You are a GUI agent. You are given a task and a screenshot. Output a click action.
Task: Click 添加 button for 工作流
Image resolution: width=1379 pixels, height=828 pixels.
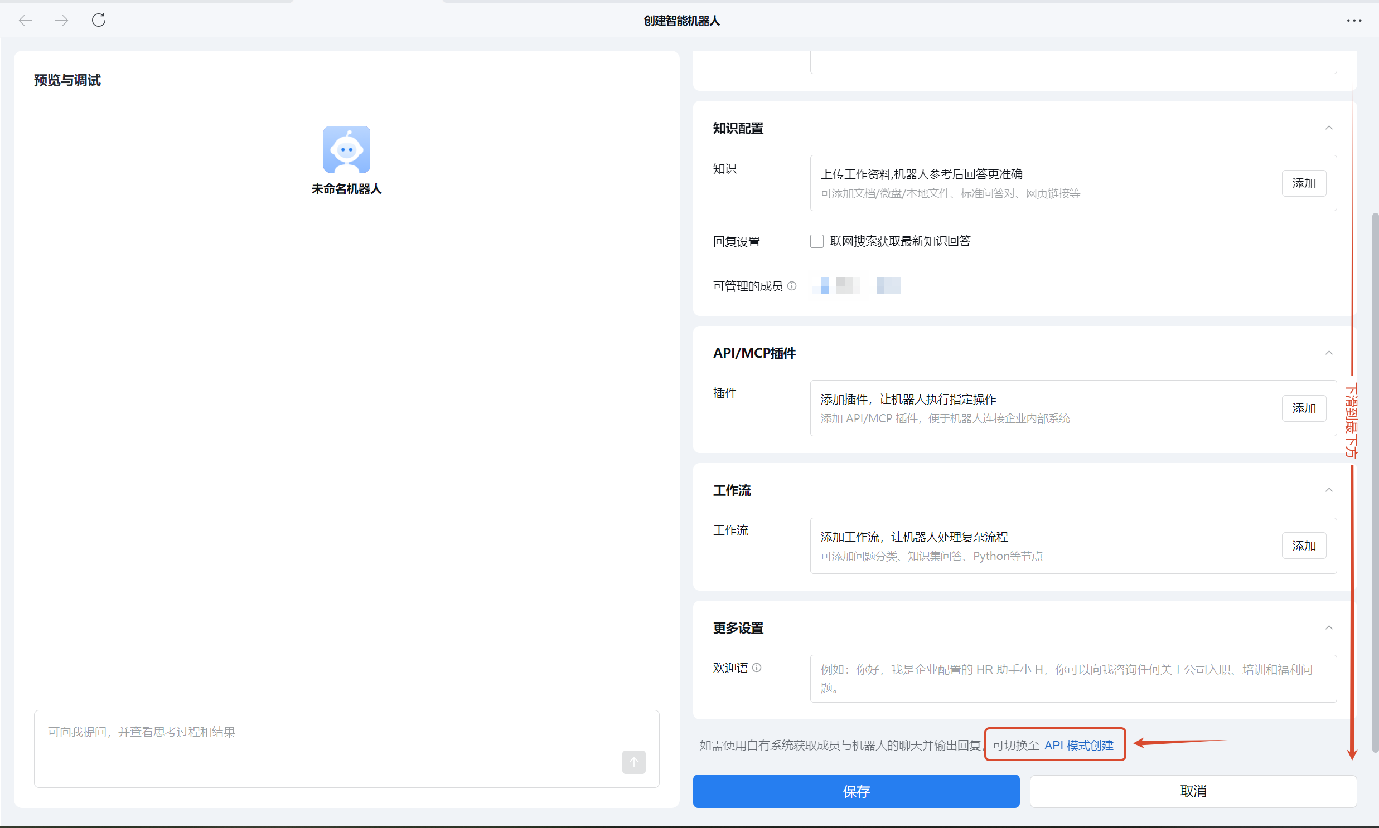pos(1304,545)
